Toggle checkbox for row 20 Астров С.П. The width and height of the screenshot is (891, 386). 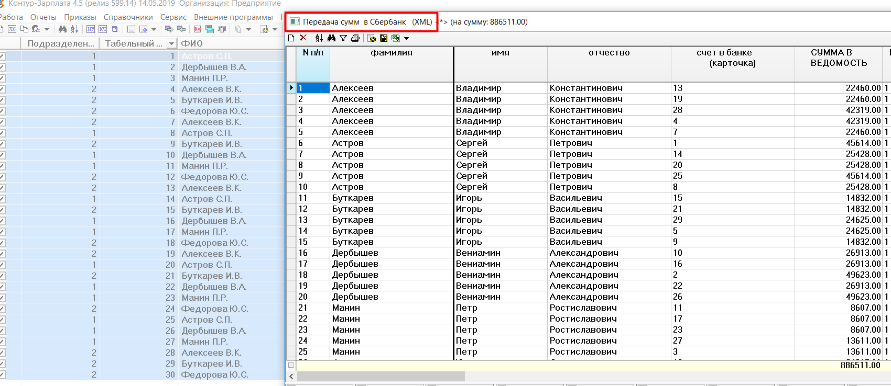pos(2,265)
